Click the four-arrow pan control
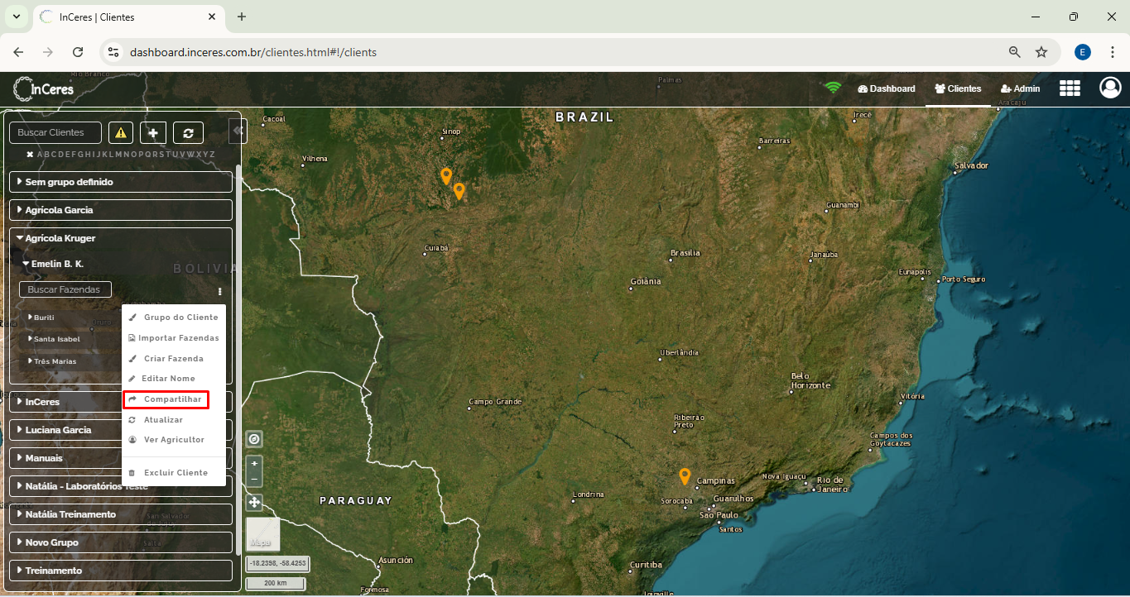The height and width of the screenshot is (597, 1130). [x=254, y=502]
